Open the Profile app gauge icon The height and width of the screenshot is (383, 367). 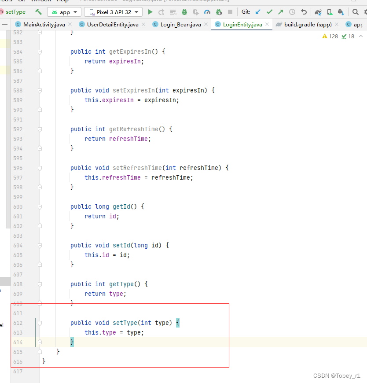207,12
